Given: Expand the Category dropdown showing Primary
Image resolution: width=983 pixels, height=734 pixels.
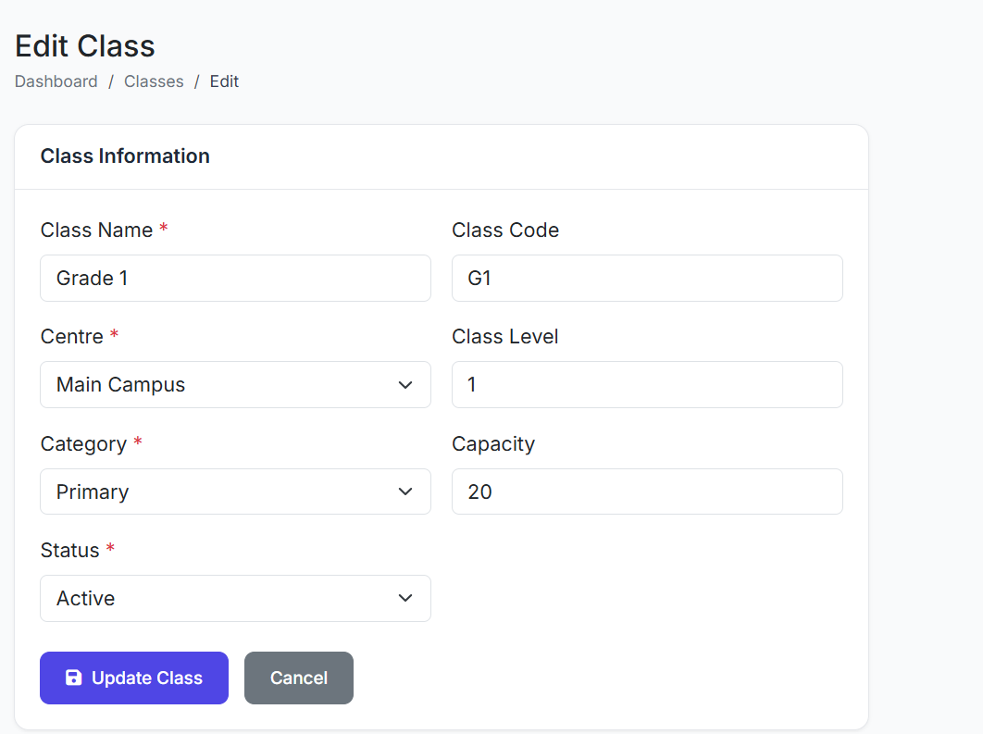Looking at the screenshot, I should [235, 491].
